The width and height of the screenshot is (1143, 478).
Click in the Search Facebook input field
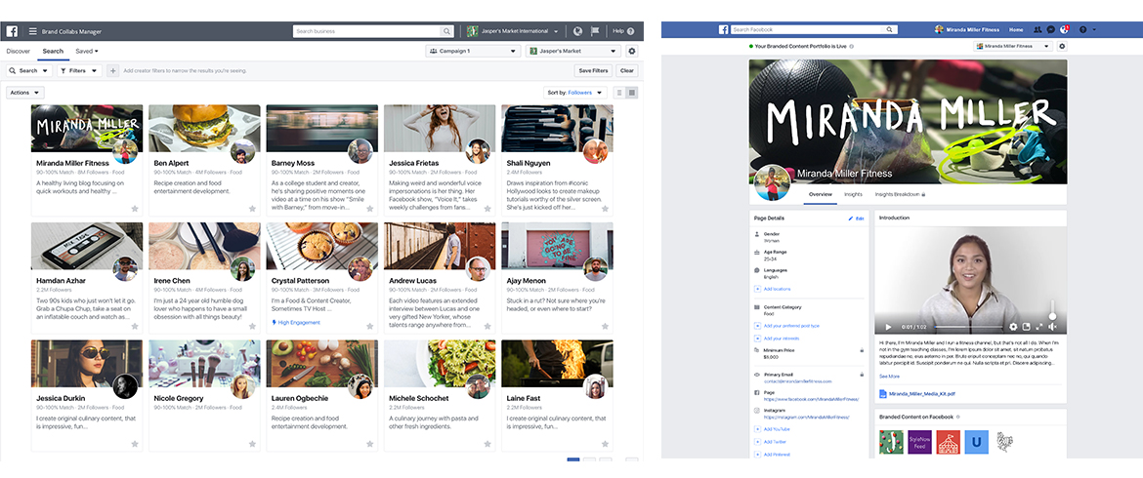tap(808, 30)
